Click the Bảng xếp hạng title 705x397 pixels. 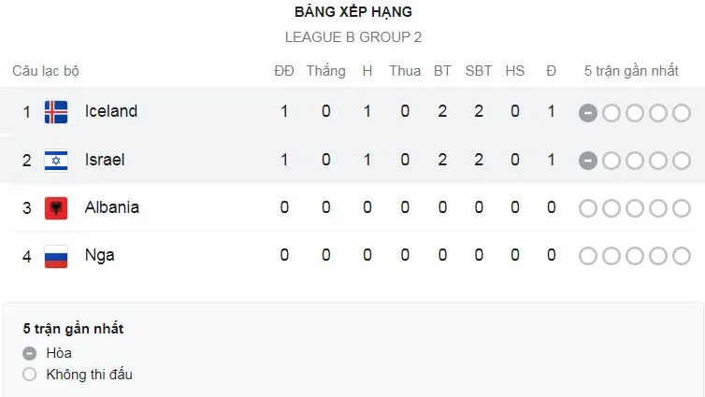coord(352,12)
